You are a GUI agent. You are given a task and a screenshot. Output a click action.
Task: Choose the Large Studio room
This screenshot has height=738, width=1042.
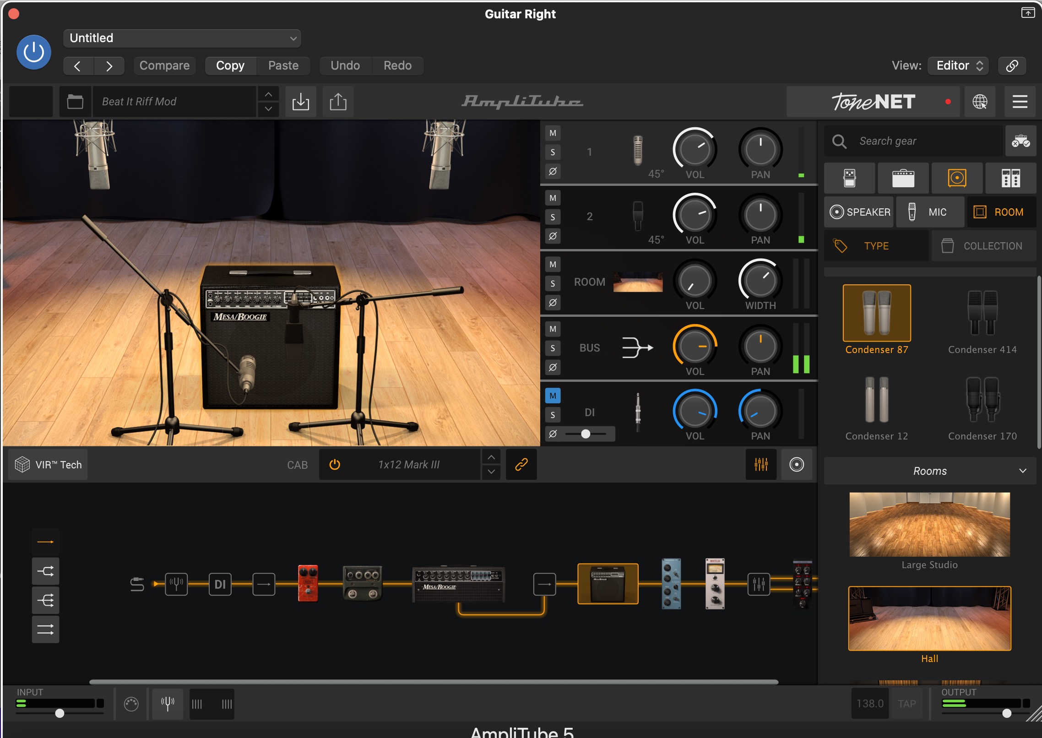[929, 525]
